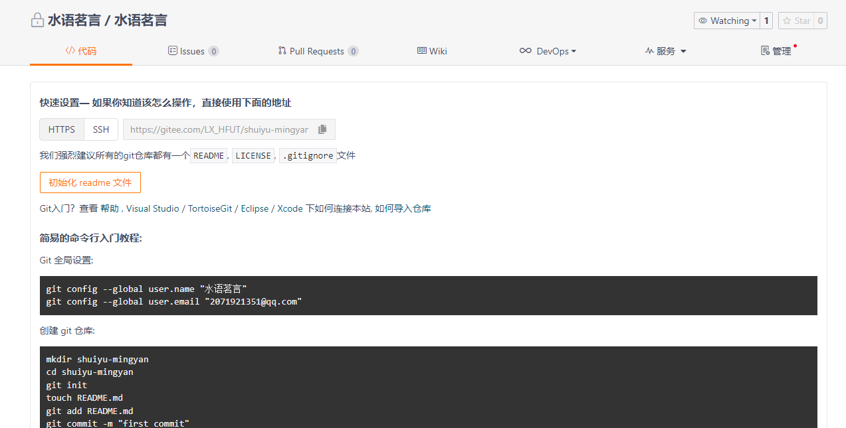Click the README code tag
846x428 pixels.
pos(209,156)
